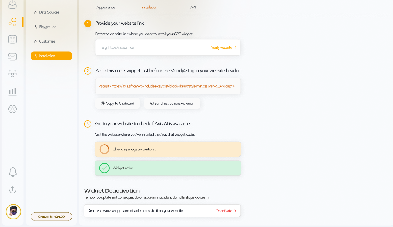Open the analytics bar chart icon
The width and height of the screenshot is (393, 227).
coord(12,91)
